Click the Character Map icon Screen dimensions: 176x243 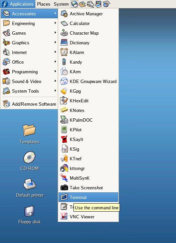coord(64,33)
